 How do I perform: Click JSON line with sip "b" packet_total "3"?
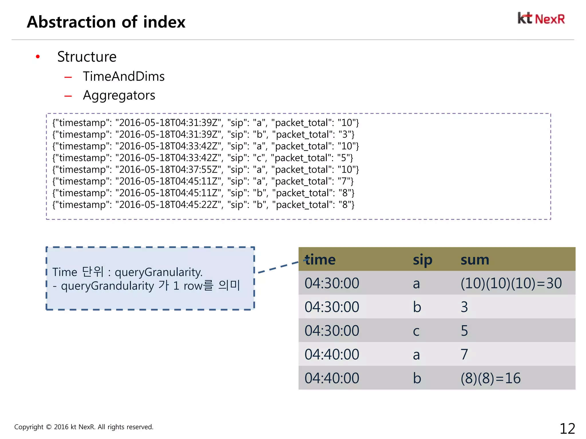[203, 134]
